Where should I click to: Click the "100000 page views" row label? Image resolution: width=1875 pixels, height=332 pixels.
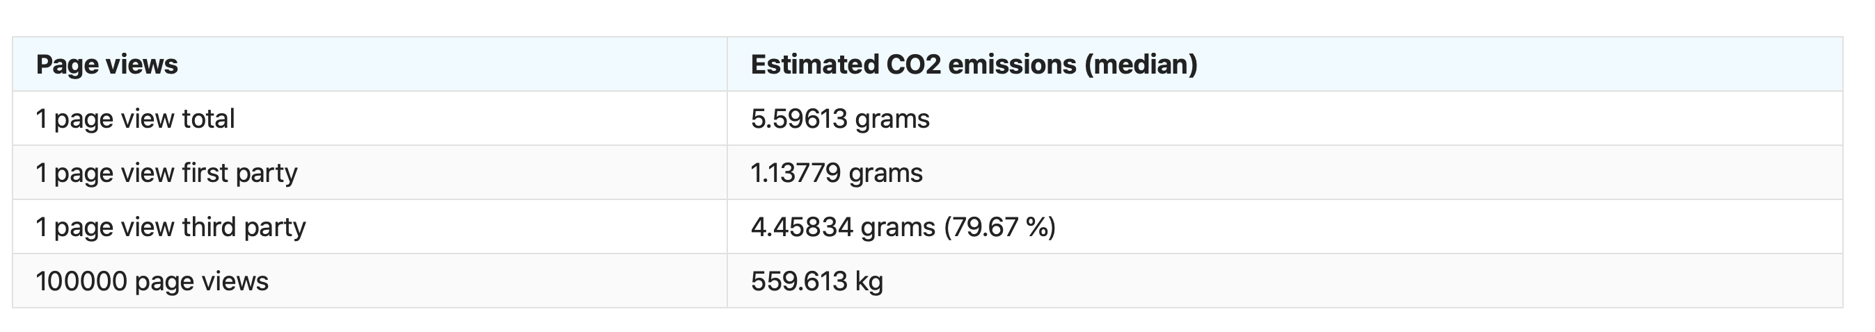pos(152,281)
